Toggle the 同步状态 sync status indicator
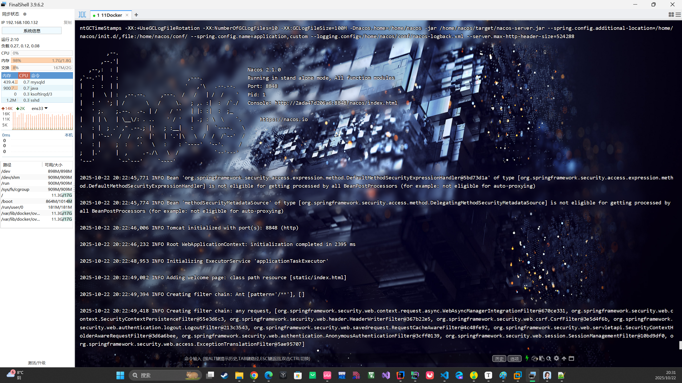 point(24,14)
